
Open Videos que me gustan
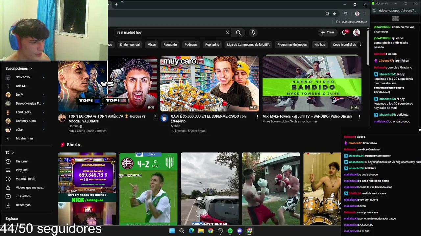(25, 187)
